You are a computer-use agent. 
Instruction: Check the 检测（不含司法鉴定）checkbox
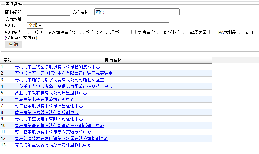point(30,32)
